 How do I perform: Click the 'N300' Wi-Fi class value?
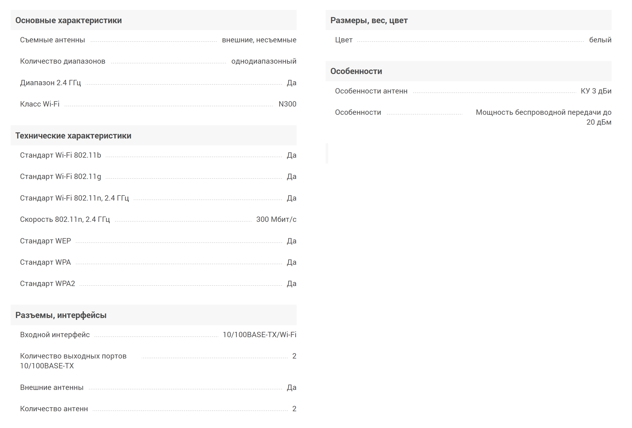(x=287, y=104)
